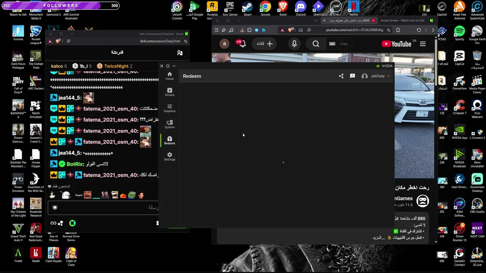Open NVIDIA Broadcast desktop shortcut

pos(459,158)
